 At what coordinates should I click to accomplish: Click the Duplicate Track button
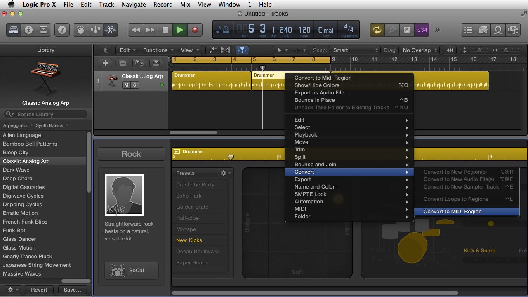[123, 63]
